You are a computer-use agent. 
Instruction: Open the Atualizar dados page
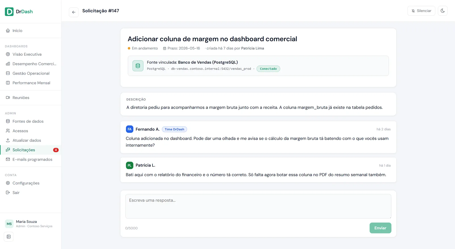[30, 140]
